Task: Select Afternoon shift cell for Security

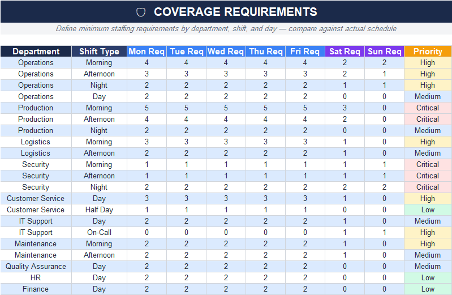Action: pos(99,176)
